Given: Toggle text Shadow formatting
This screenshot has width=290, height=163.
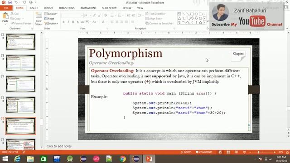Looking at the screenshot, I should 78,22.
